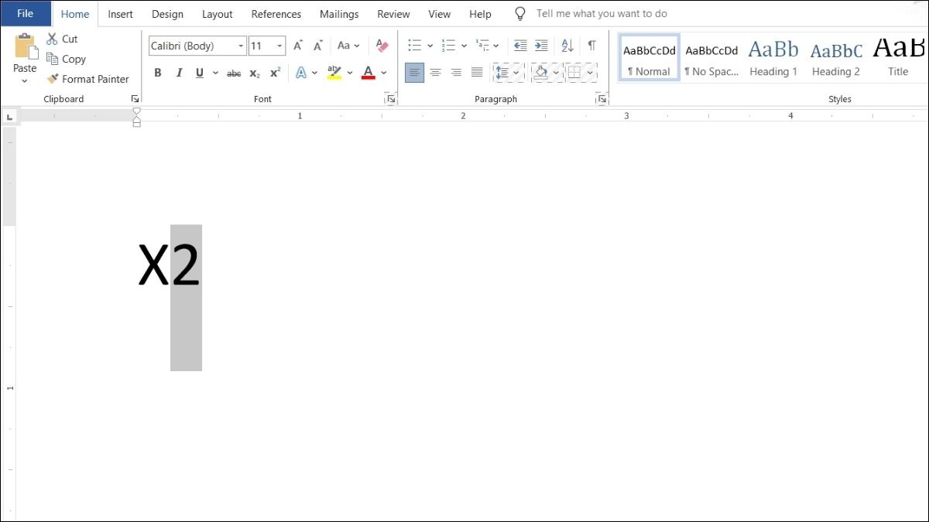This screenshot has height=522, width=929.
Task: Apply the No Spacing style
Action: (x=711, y=58)
